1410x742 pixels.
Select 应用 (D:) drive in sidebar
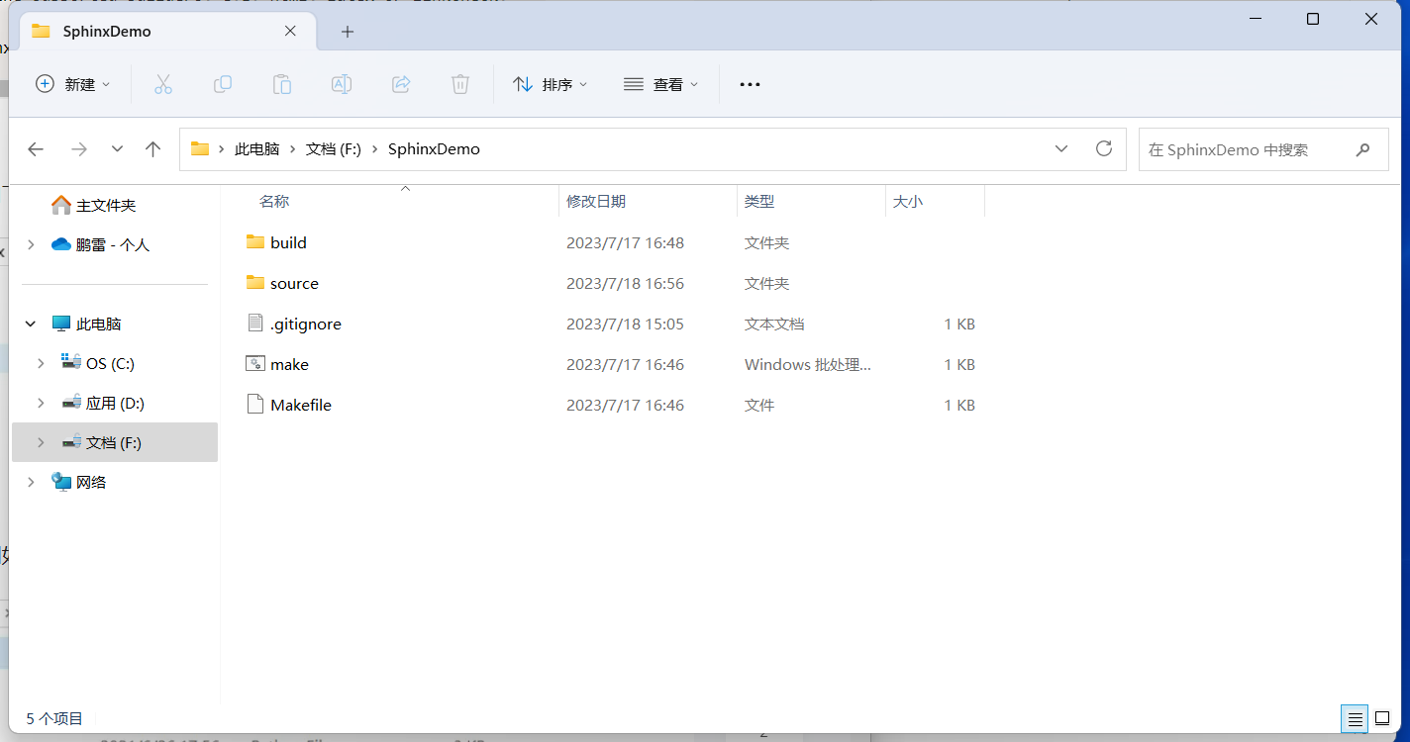coord(115,403)
